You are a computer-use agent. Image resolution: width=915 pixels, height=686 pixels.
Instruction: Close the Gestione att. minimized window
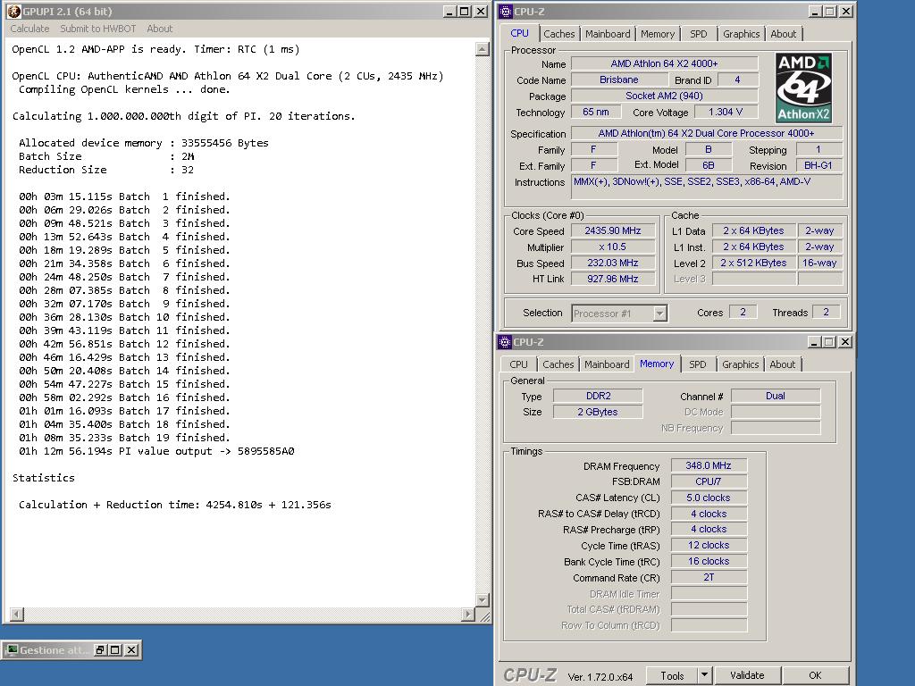132,650
